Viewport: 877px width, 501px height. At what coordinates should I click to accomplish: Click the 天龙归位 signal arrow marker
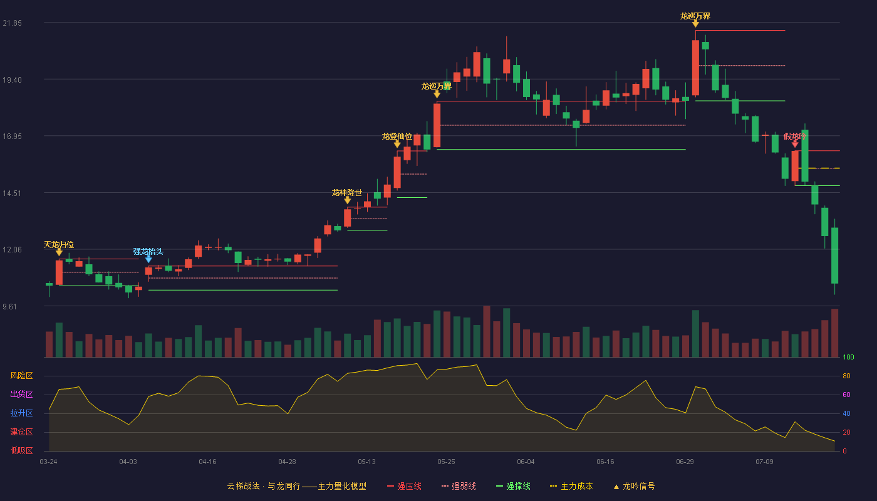coord(59,252)
